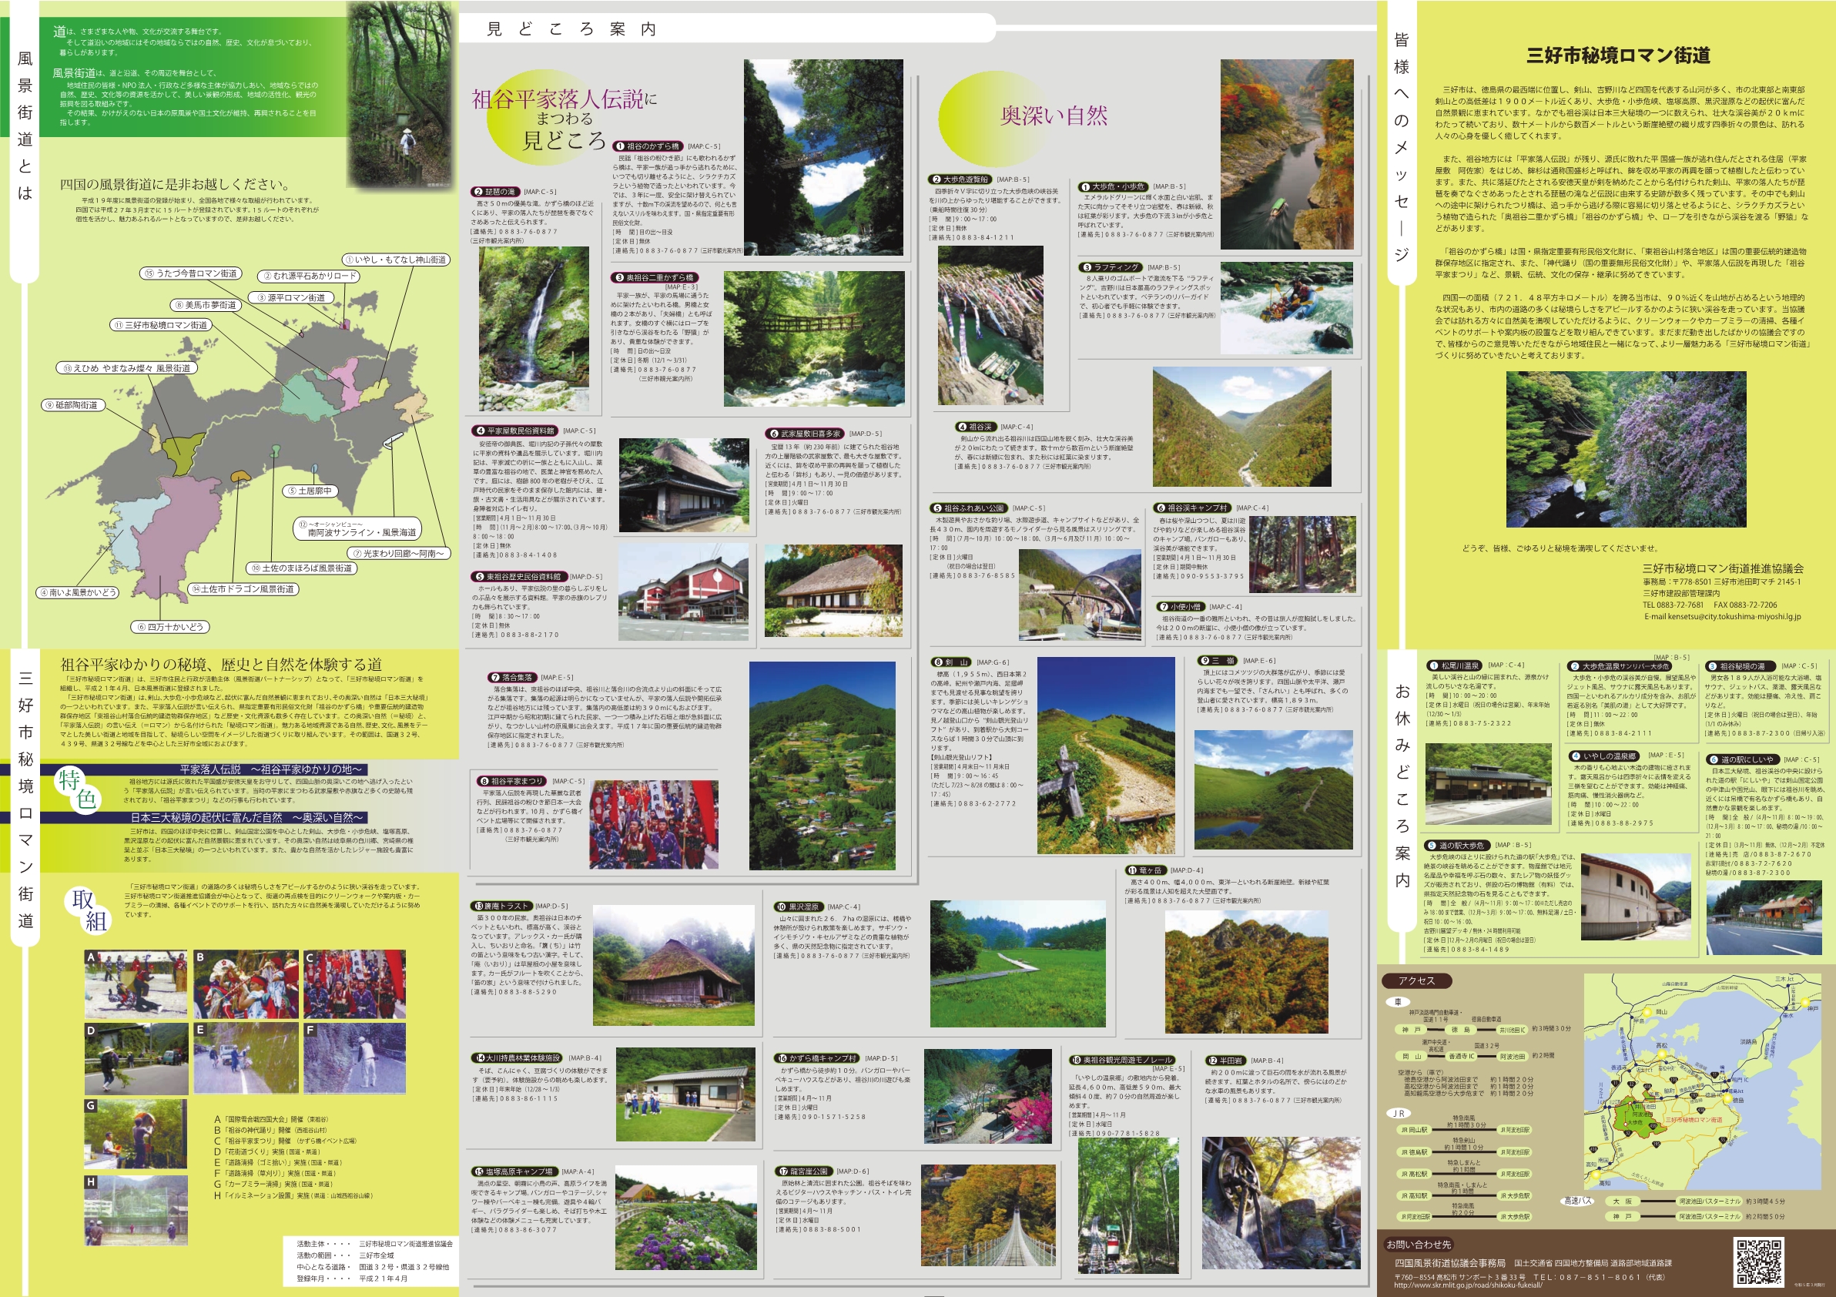Click the アクセス section label
This screenshot has width=1836, height=1297.
tap(1416, 981)
